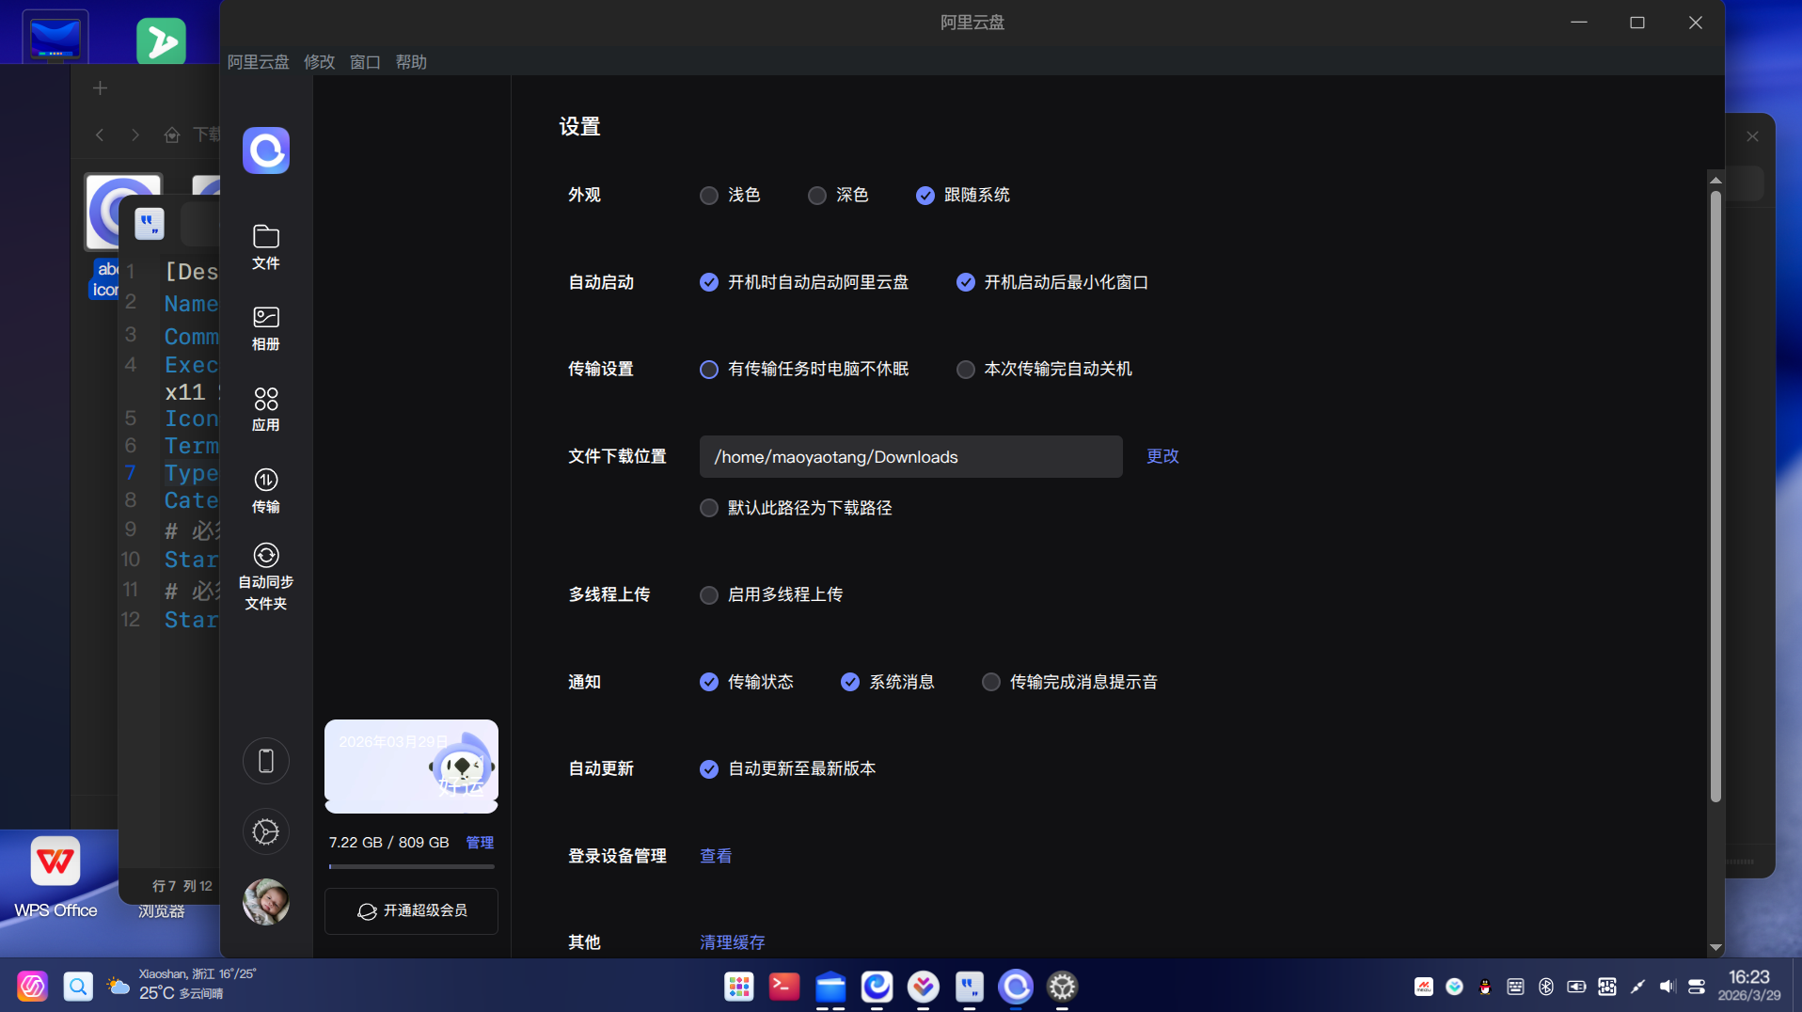Open the 窗口 menu
The width and height of the screenshot is (1802, 1012).
click(364, 62)
